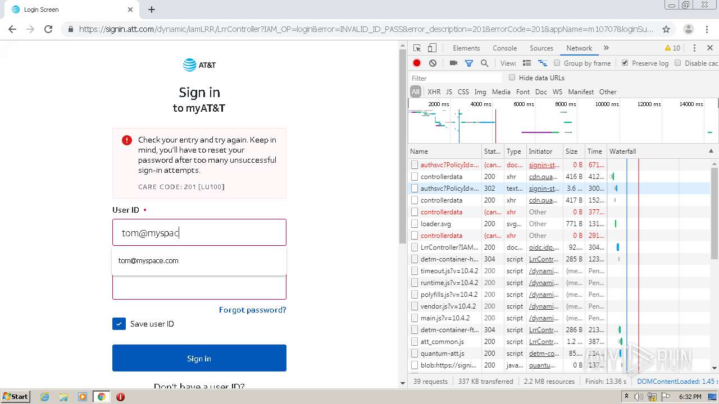The image size is (719, 404).
Task: Open Chrome profile avatar icon
Action: click(689, 29)
